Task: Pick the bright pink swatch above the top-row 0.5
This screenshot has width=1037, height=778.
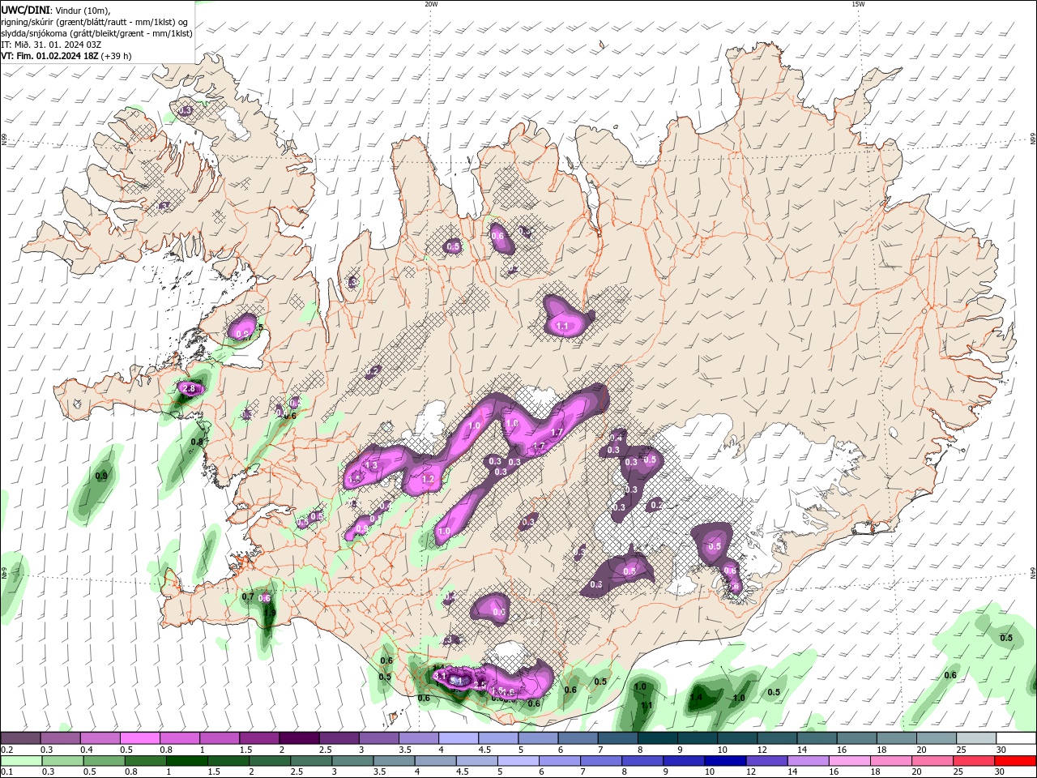Action: [x=139, y=738]
